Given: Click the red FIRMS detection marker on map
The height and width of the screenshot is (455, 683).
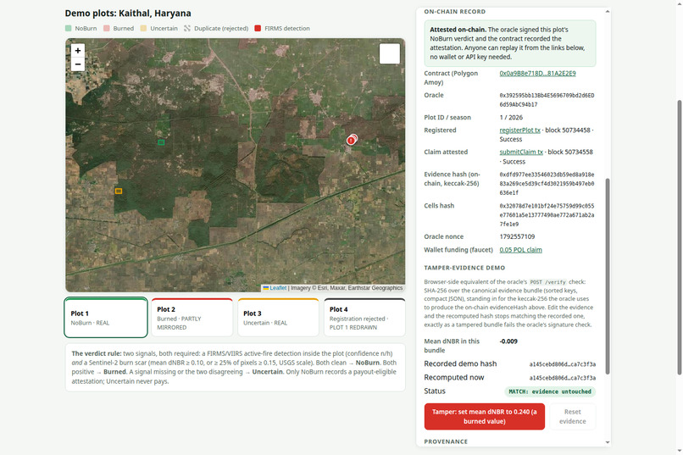Looking at the screenshot, I should point(351,140).
